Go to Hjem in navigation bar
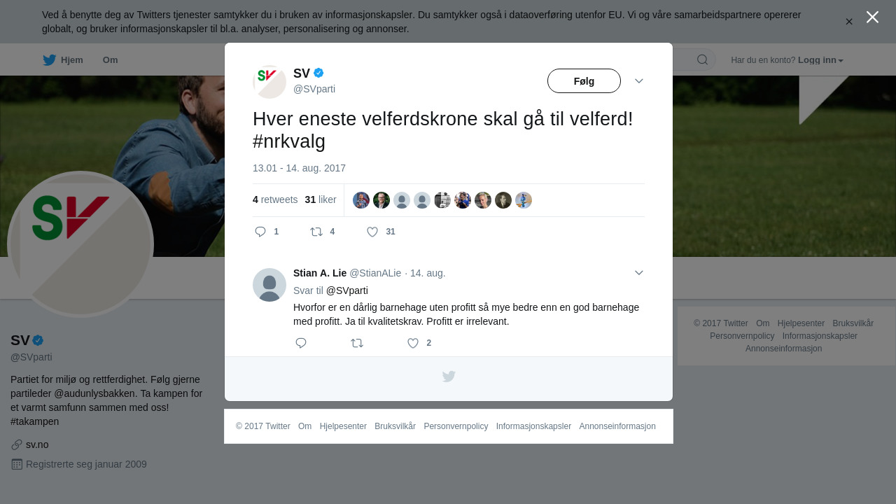This screenshot has height=504, width=896. pos(63,60)
